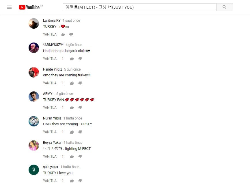Reply to Hande Yıldız via YANITLA
This screenshot has width=250, height=184.
(x=50, y=83)
